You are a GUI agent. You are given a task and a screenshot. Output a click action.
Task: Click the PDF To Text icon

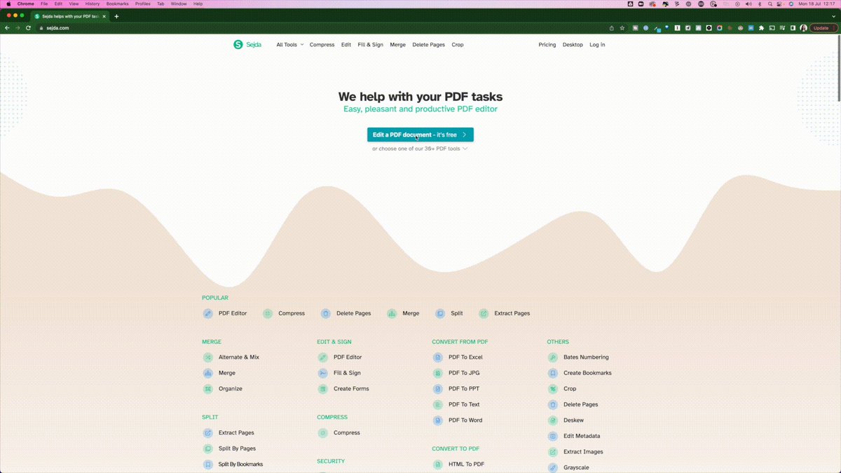(x=438, y=405)
